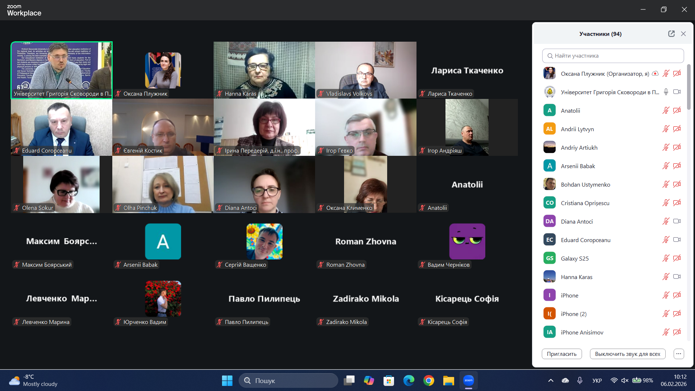Select Bohdan Ustymenko in participants list
Screen dimensions: 695x391
(x=613, y=184)
